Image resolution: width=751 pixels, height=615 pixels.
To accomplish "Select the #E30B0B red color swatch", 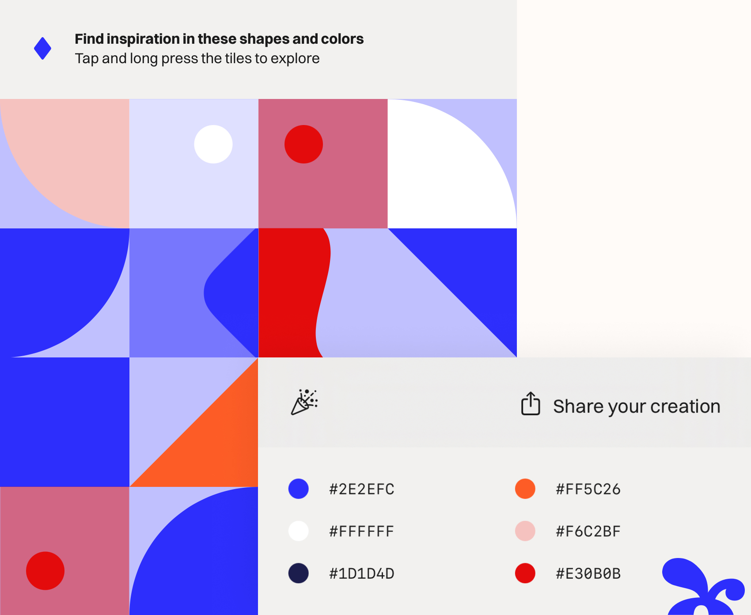I will [x=524, y=573].
